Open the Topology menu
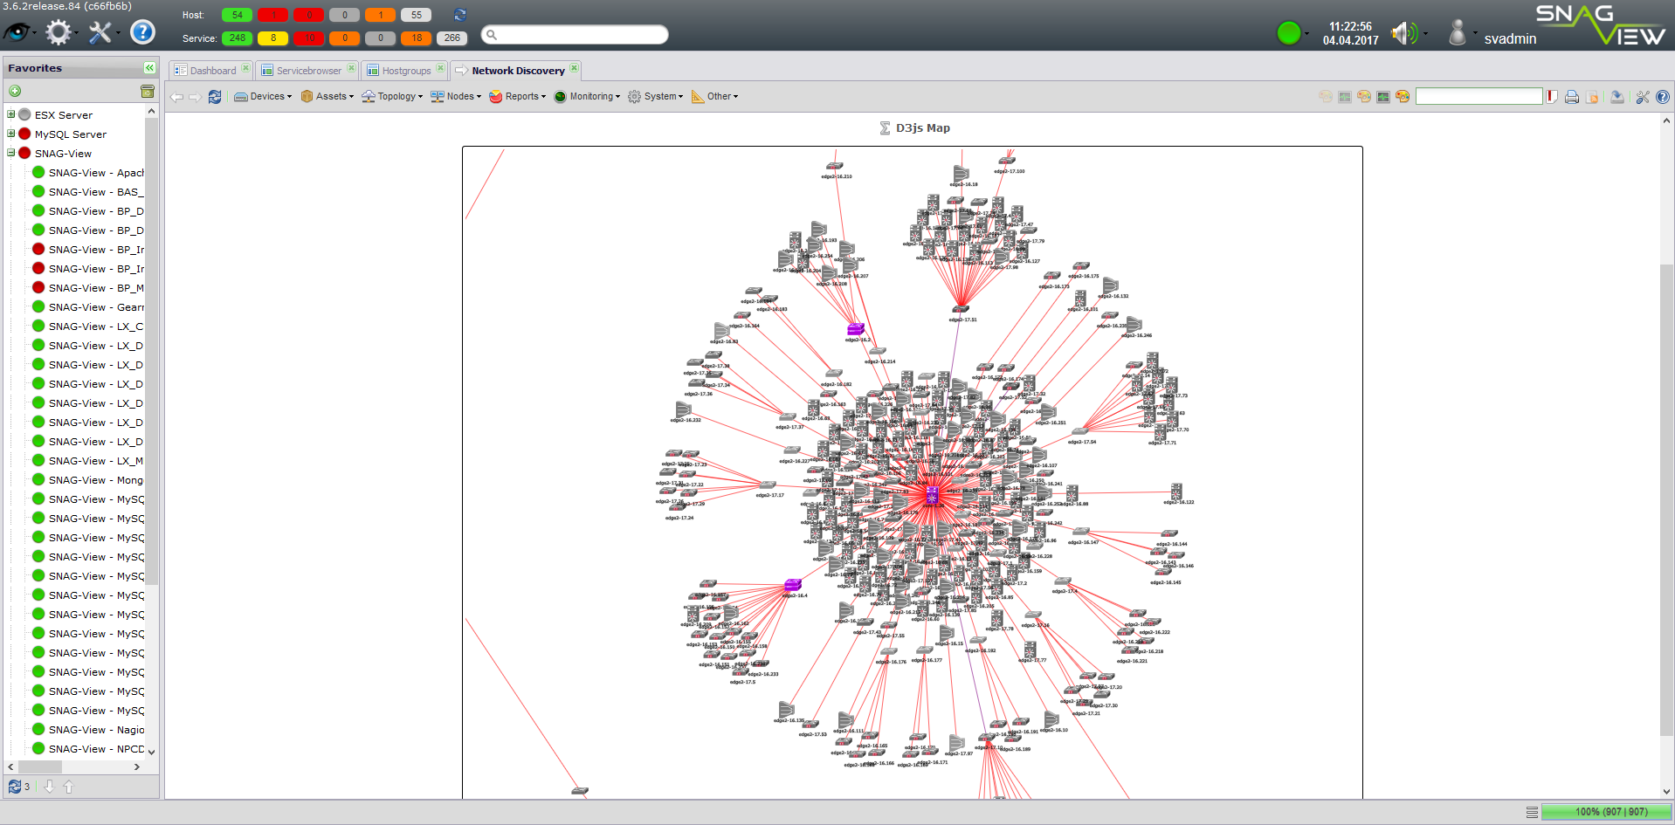Viewport: 1675px width, 825px height. coord(392,97)
